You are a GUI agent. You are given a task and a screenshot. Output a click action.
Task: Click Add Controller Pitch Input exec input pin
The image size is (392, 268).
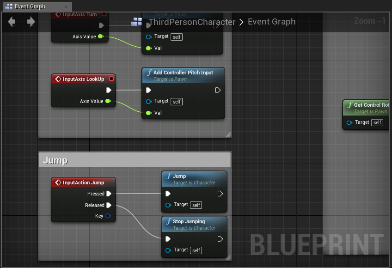point(148,90)
